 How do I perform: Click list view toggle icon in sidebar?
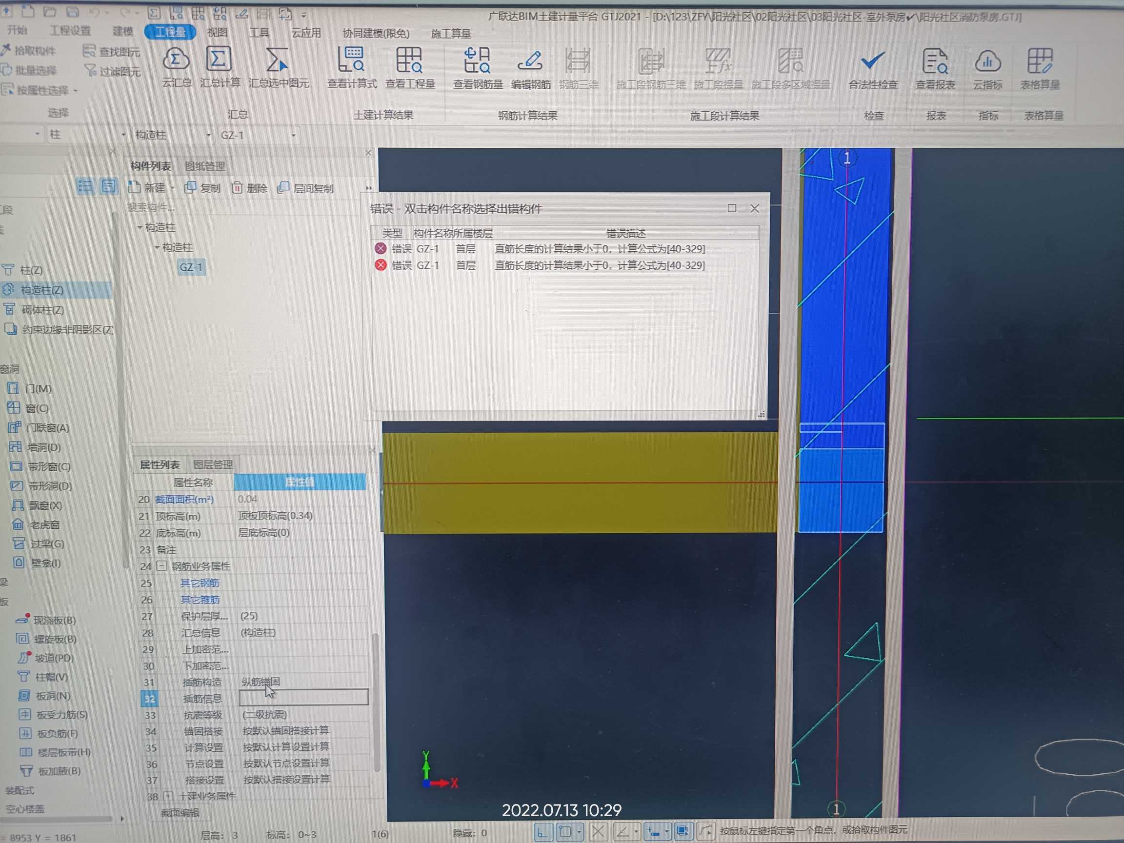pos(85,186)
